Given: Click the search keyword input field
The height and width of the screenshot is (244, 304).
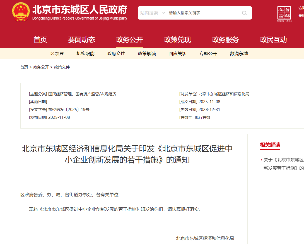Looking at the screenshot, I should coord(201,13).
